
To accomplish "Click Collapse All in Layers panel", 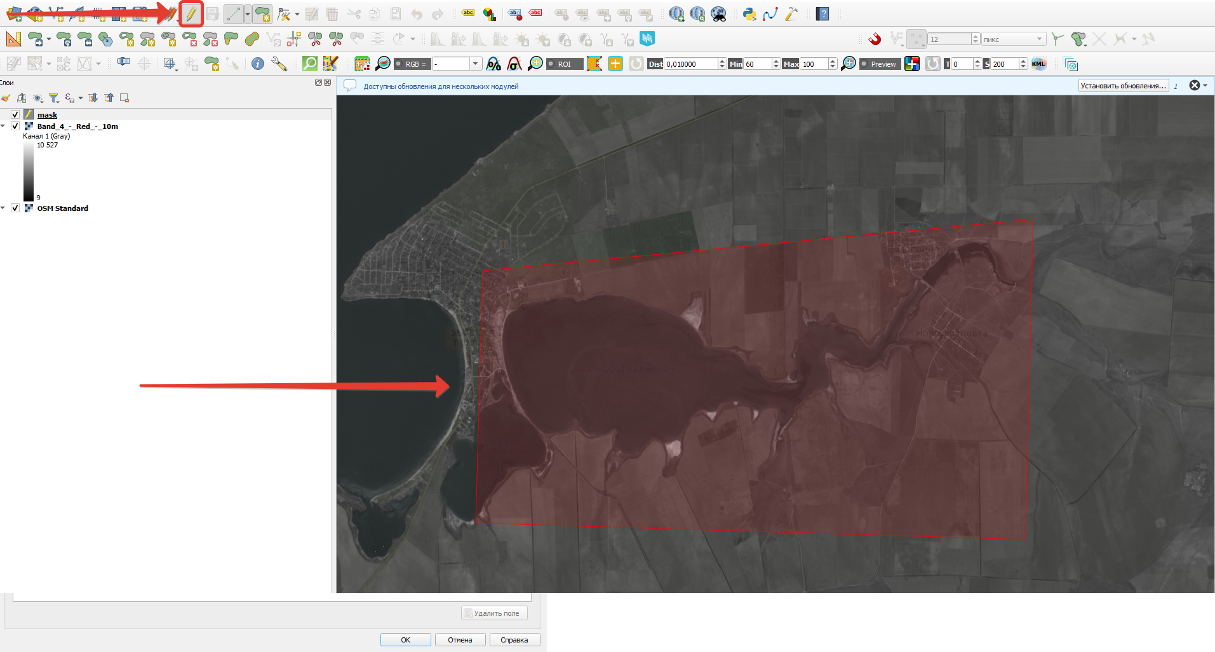I will [109, 98].
